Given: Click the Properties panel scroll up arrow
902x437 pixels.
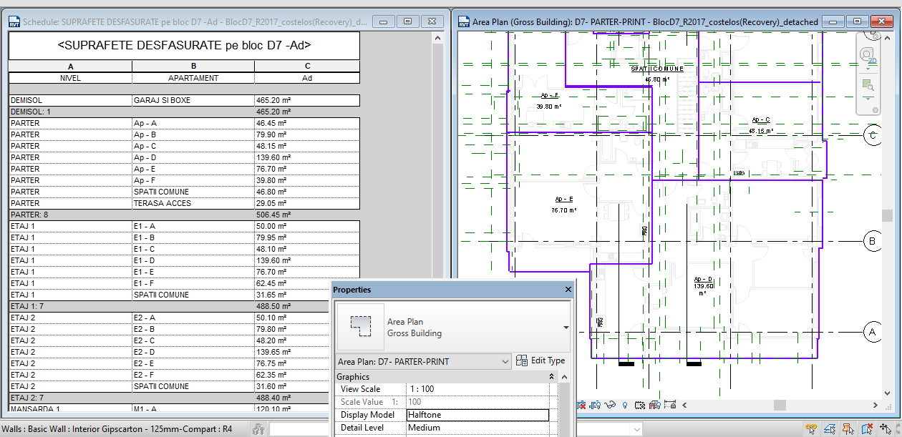Looking at the screenshot, I should coord(565,377).
